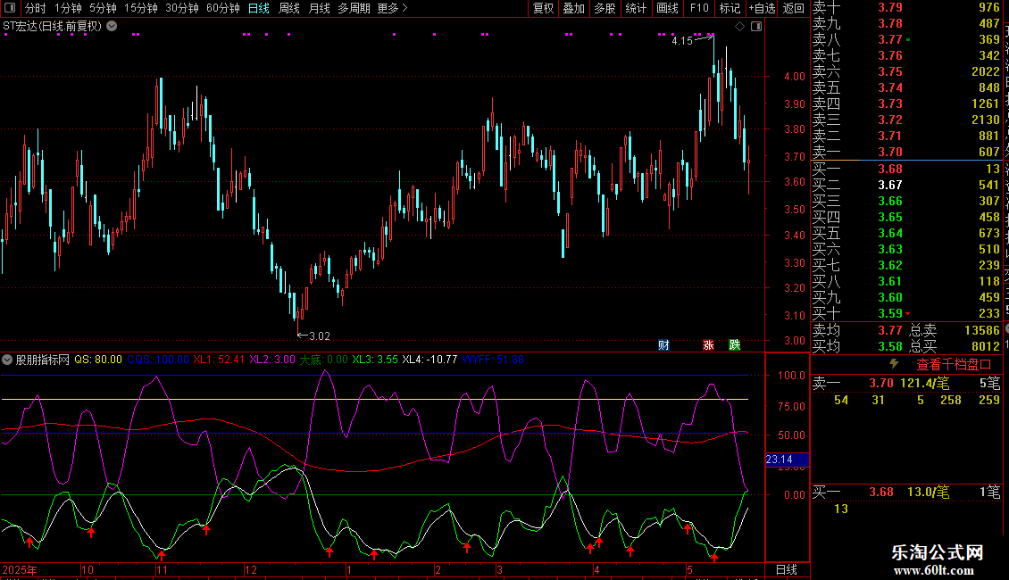Click the CQS: 100.00 indicator value
Screen dimensions: 1009x580
point(158,360)
